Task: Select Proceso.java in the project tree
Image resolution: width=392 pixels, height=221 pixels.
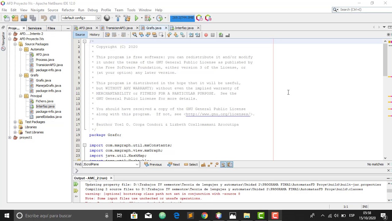Action: [x=45, y=60]
